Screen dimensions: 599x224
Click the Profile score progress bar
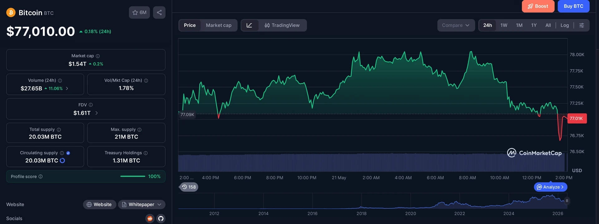[x=133, y=176]
